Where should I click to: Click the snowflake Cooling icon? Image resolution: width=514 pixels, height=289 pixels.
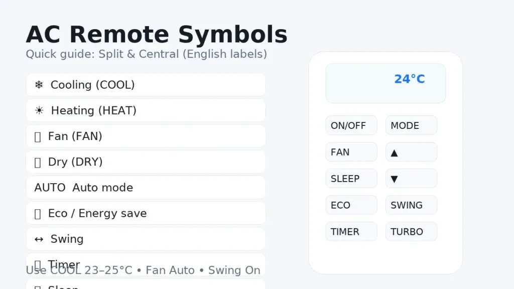[39, 85]
